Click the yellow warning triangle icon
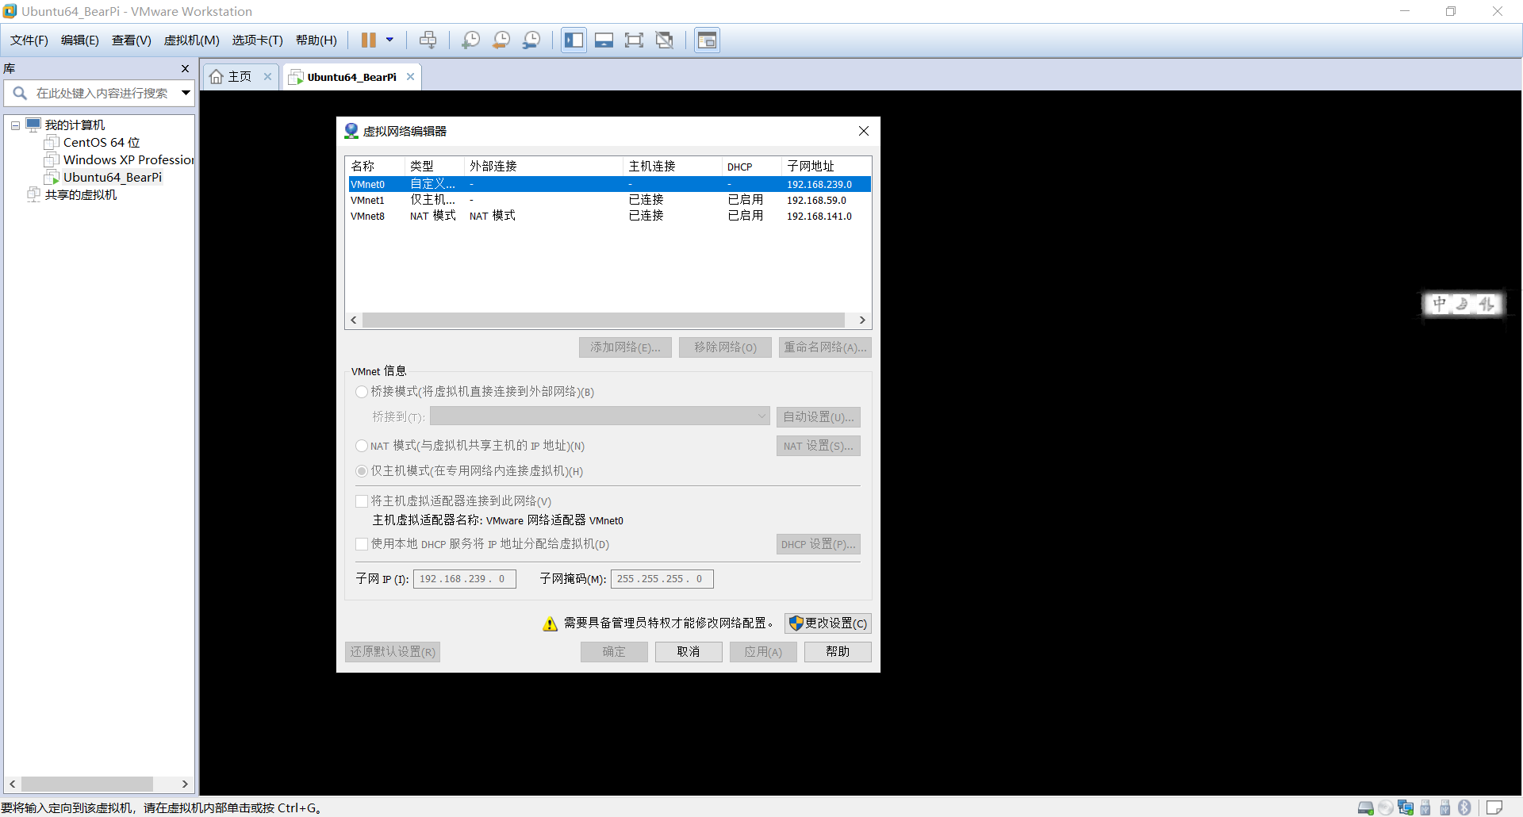This screenshot has height=817, width=1523. (550, 624)
